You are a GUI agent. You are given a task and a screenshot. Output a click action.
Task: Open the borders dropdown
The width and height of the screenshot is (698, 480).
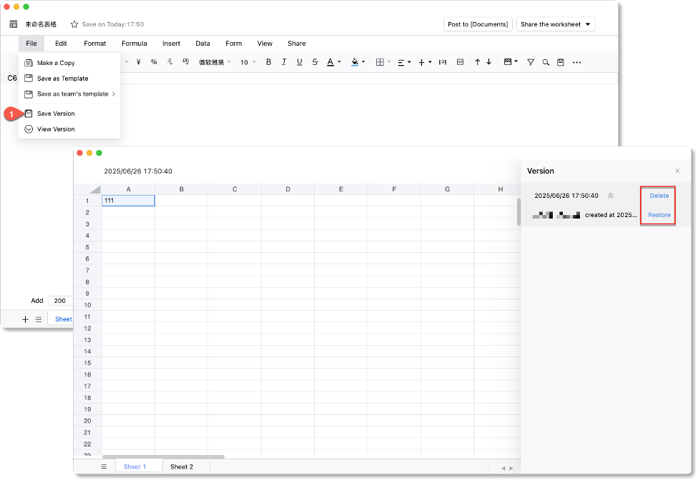pyautogui.click(x=383, y=62)
